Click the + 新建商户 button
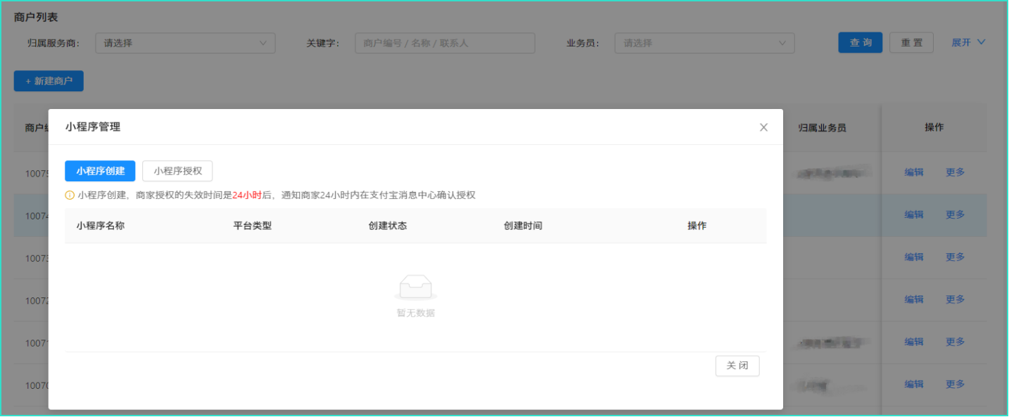The width and height of the screenshot is (1009, 417). point(49,81)
